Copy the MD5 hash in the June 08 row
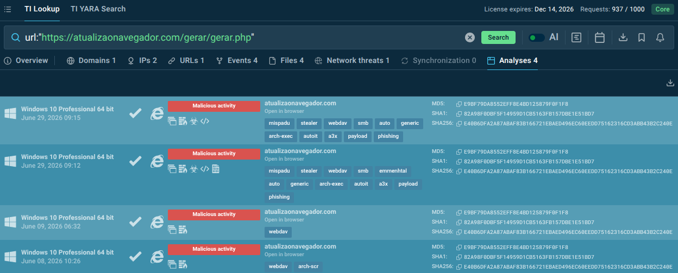Image resolution: width=678 pixels, height=273 pixels. pos(459,247)
